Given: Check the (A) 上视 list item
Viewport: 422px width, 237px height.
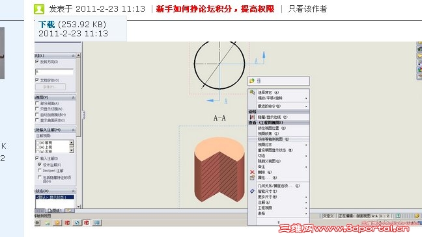Looking at the screenshot, I should point(38,147).
